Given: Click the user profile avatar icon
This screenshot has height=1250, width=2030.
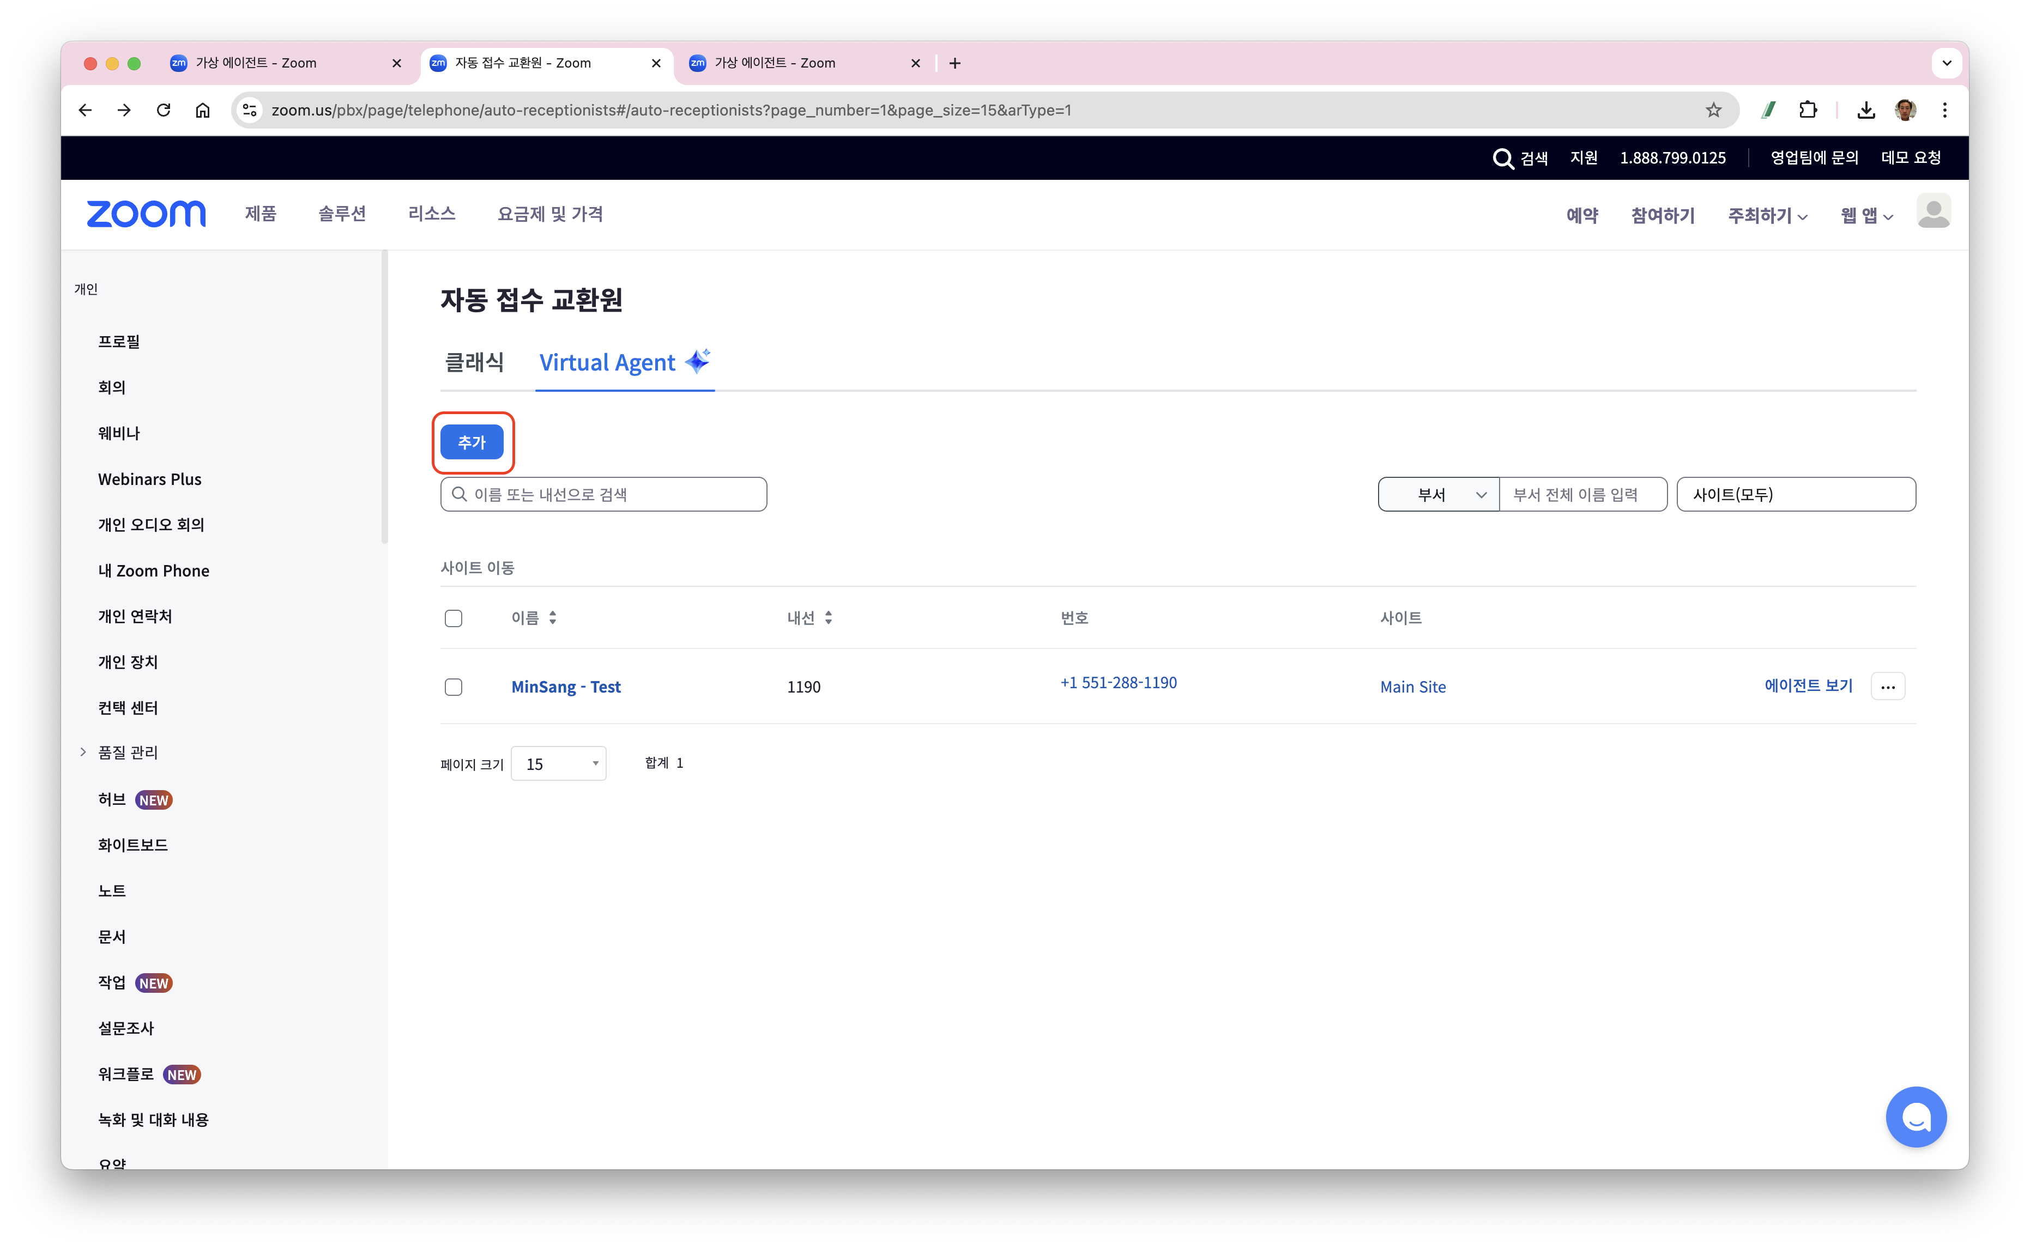Looking at the screenshot, I should pyautogui.click(x=1934, y=213).
